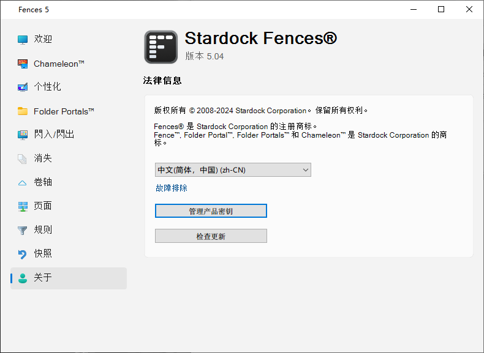The width and height of the screenshot is (484, 353).
Task: Click the 页面 pages icon
Action: (23, 206)
